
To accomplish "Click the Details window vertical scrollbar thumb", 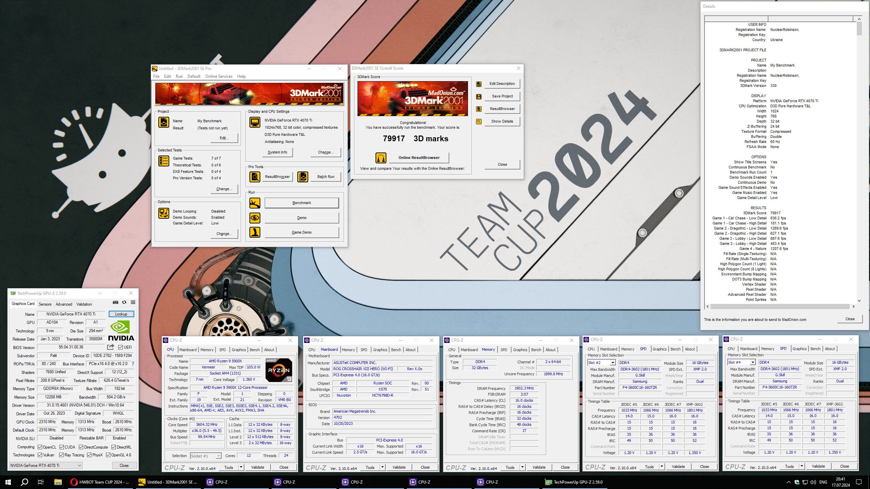I will pyautogui.click(x=859, y=29).
